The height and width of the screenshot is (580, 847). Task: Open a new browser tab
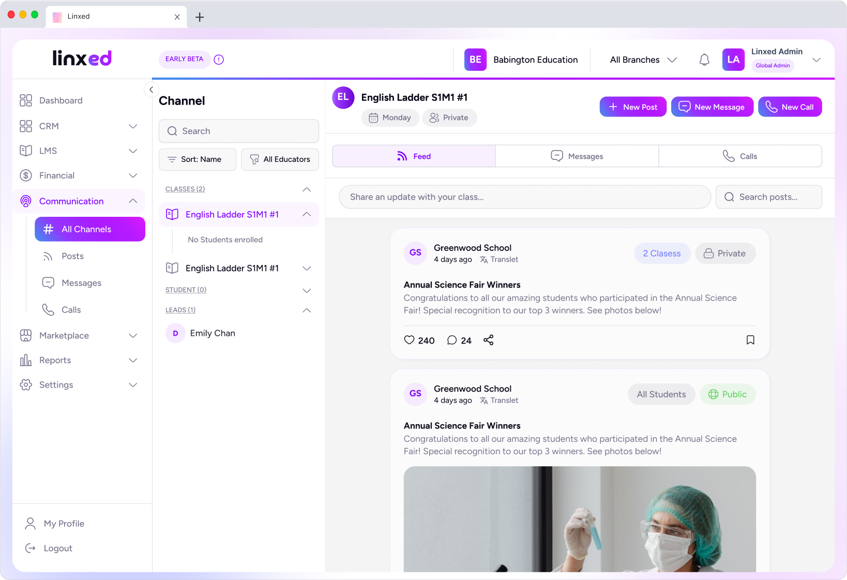click(200, 17)
